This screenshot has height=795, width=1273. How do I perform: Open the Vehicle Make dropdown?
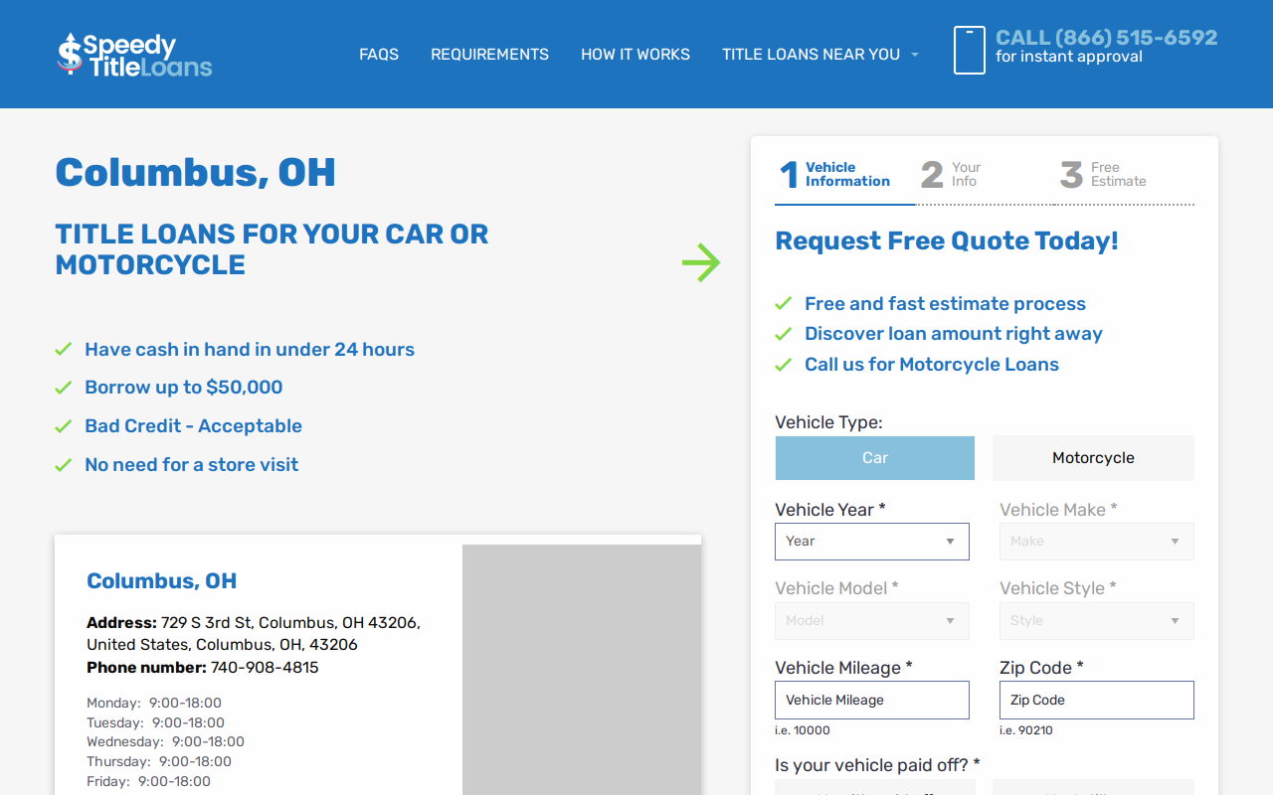[1097, 542]
